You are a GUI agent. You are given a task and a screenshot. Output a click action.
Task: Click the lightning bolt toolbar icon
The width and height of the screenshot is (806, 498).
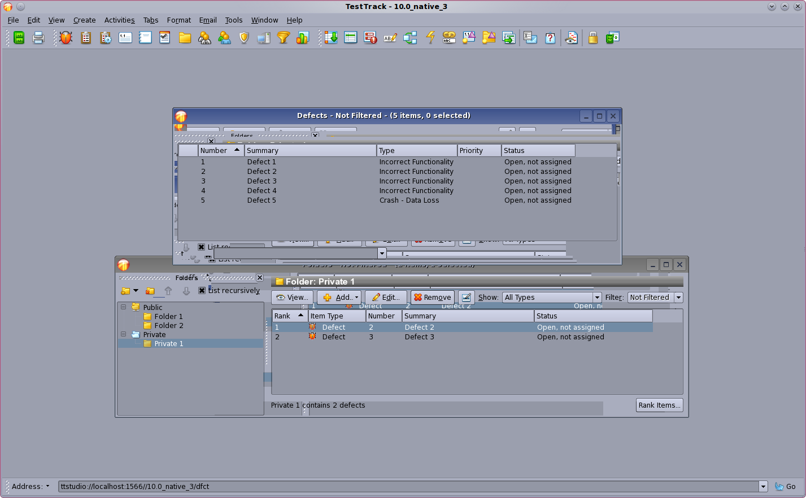(x=430, y=38)
